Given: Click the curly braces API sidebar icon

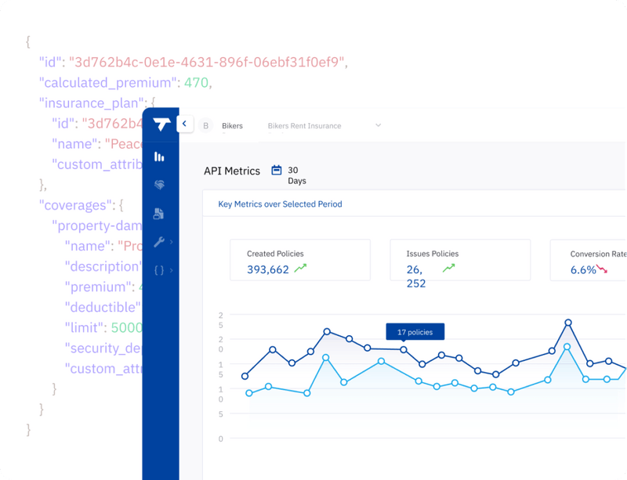Looking at the screenshot, I should point(159,270).
